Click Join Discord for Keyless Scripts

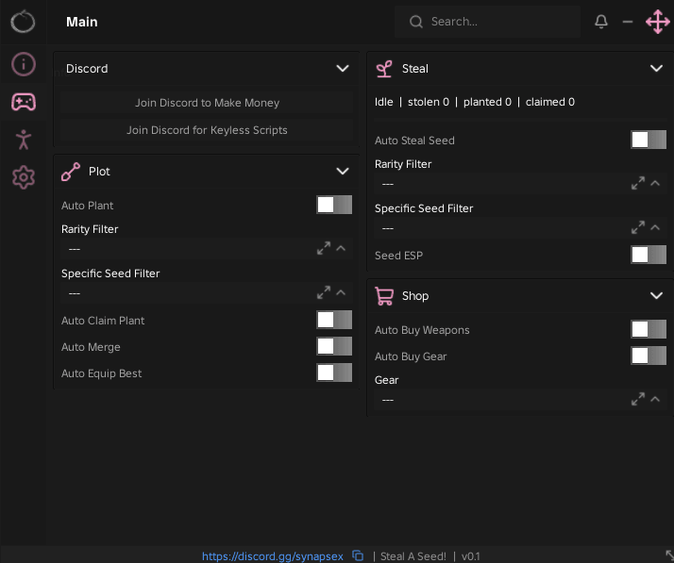(x=207, y=130)
